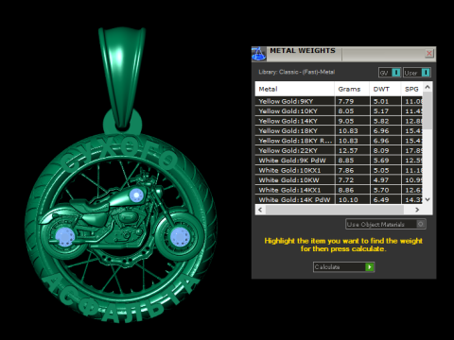Select the Yellow Gold:9KY row
This screenshot has height=340, width=454.
339,101
